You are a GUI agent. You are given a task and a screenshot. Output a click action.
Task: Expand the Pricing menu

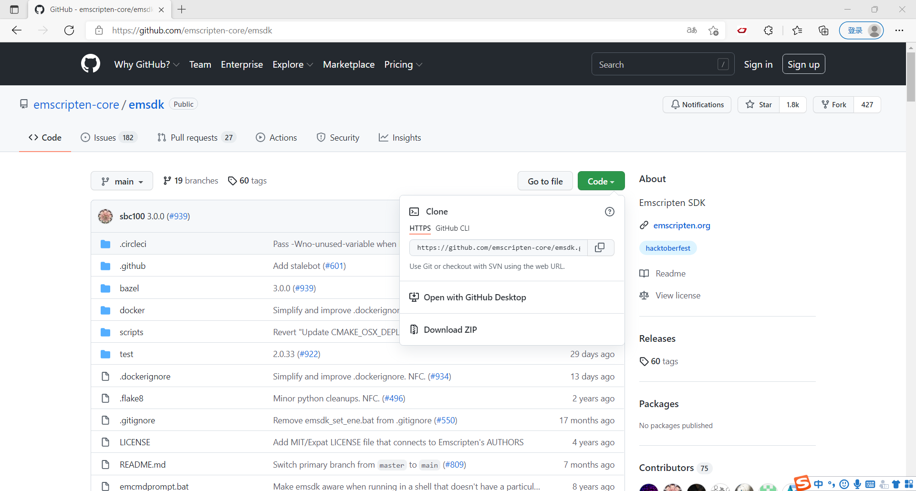pyautogui.click(x=403, y=64)
